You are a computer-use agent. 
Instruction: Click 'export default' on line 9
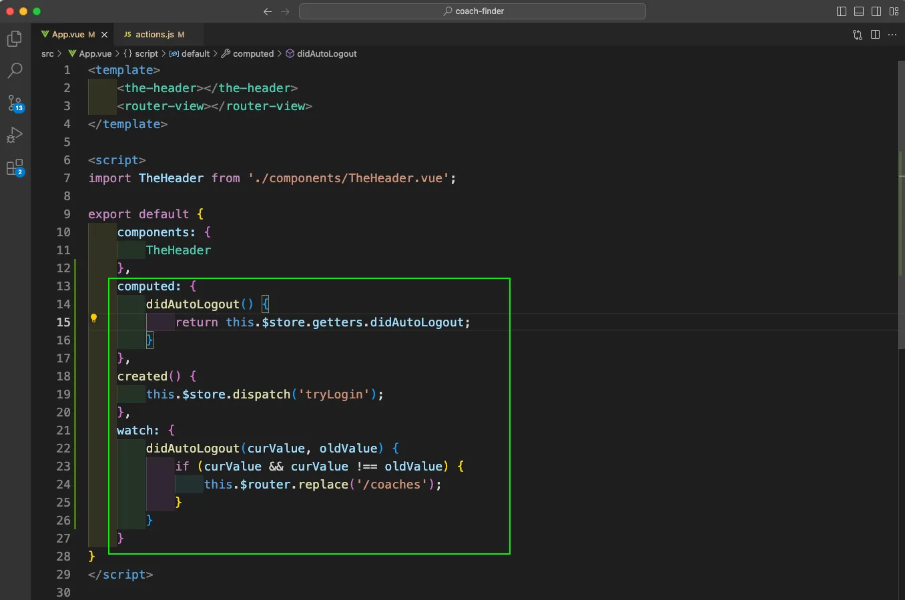139,214
